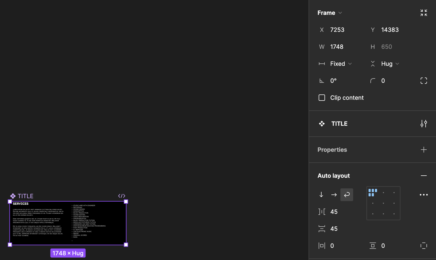Click the horizontal gap icon beside 45
This screenshot has width=436, height=260.
click(x=322, y=212)
